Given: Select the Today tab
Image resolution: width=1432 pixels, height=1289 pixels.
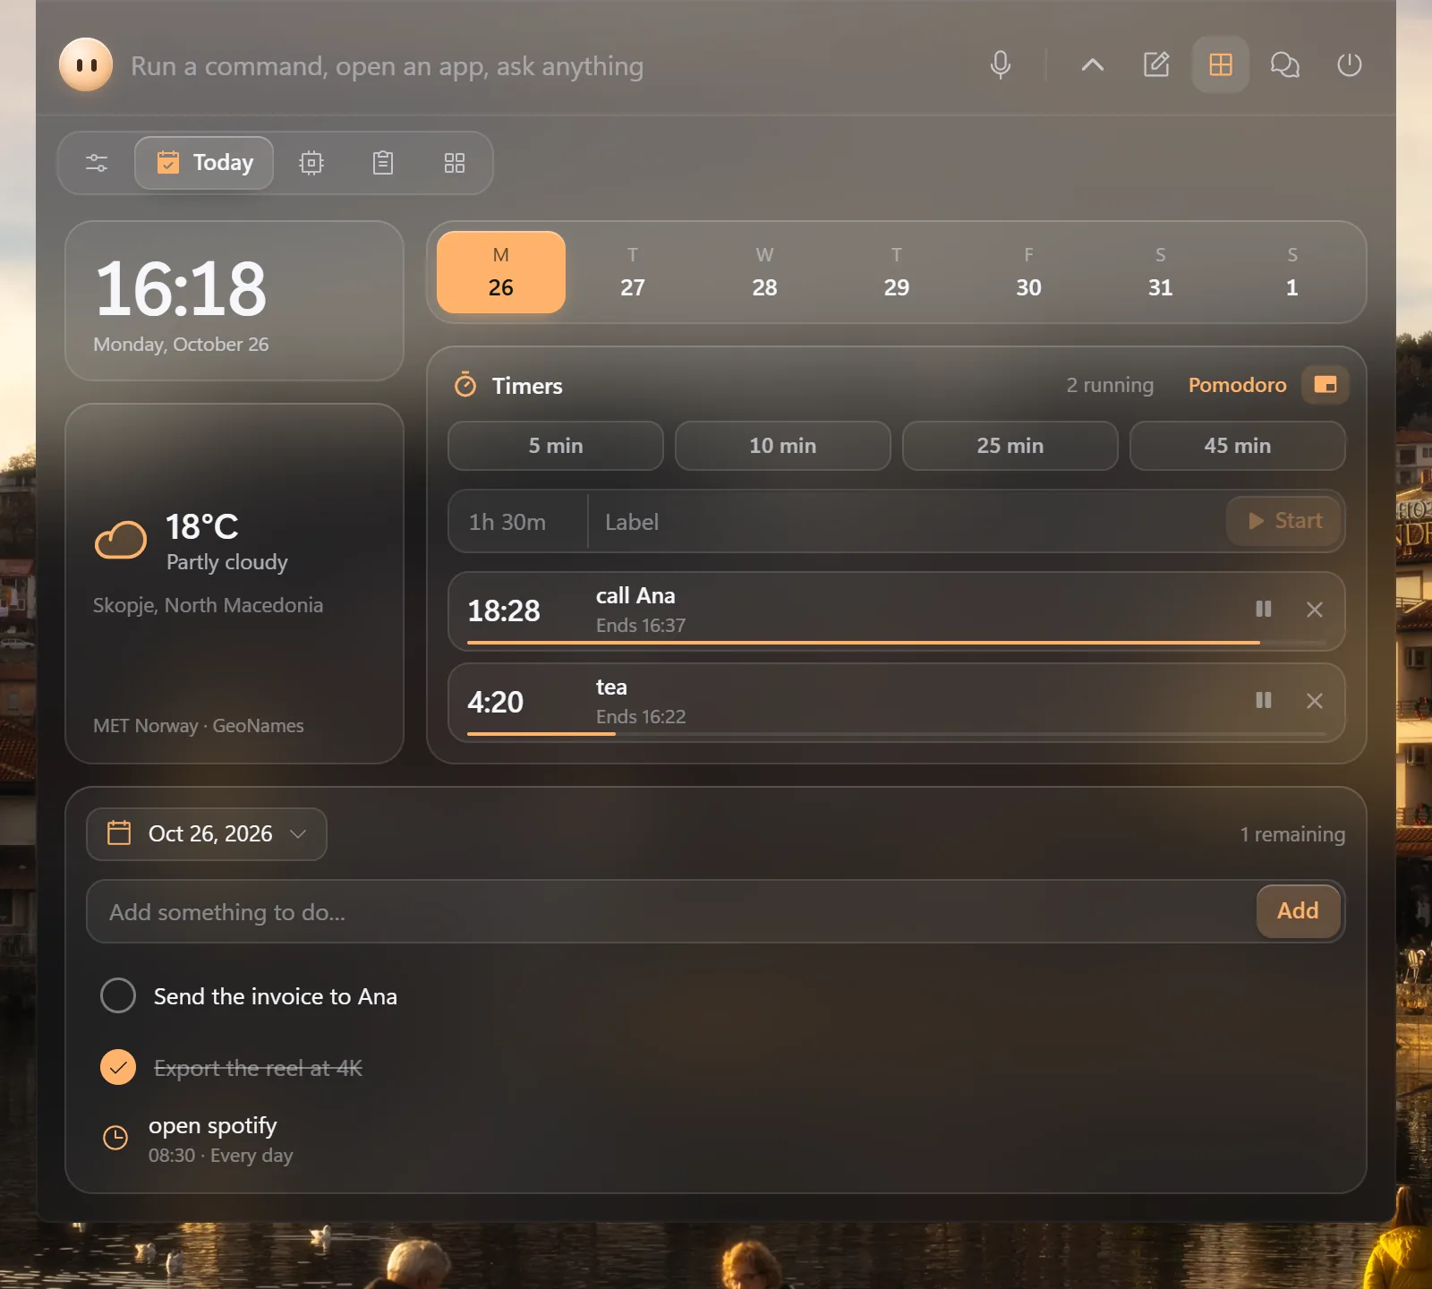Looking at the screenshot, I should 204,163.
